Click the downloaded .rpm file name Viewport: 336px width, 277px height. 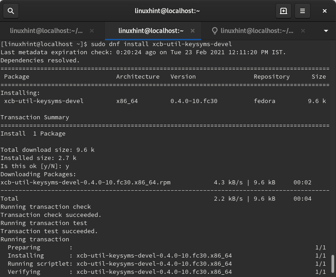(85, 182)
